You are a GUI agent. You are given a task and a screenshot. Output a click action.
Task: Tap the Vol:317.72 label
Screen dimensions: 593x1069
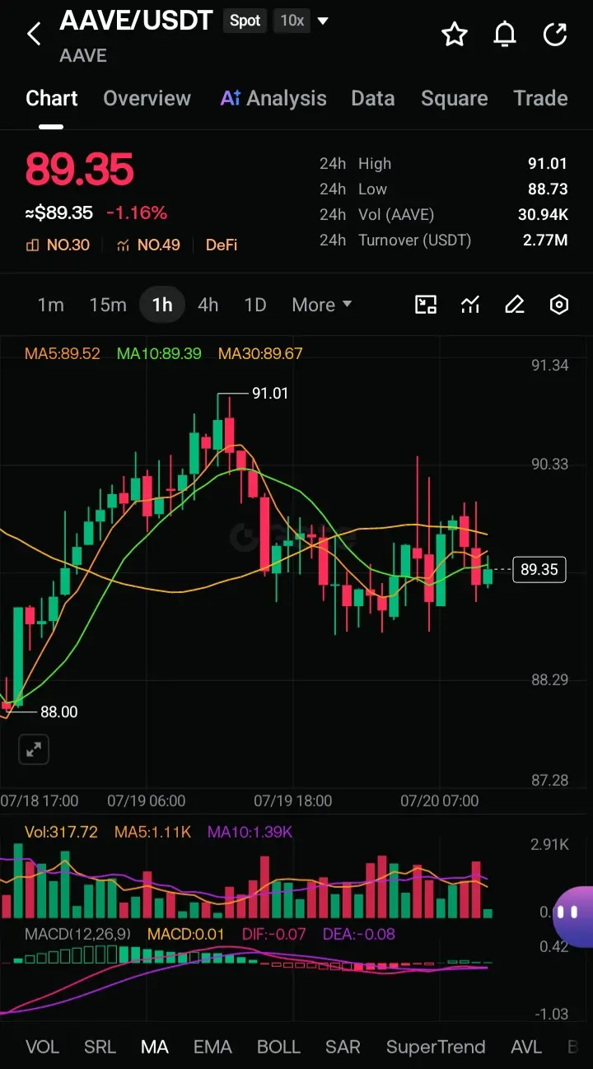coord(61,832)
